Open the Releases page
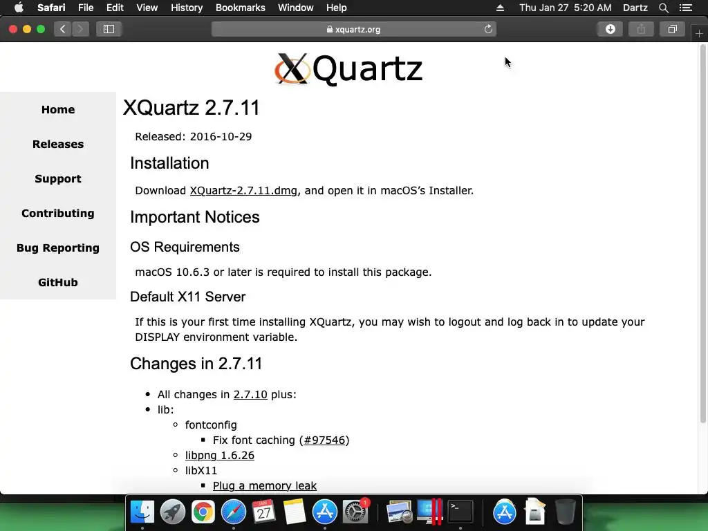This screenshot has height=531, width=708. pyautogui.click(x=58, y=144)
